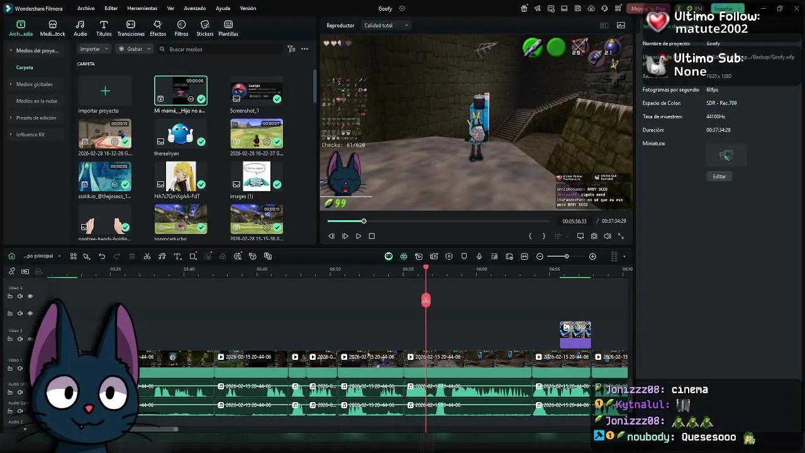The image size is (805, 453).
Task: Open the Ver menu
Action: [x=170, y=8]
